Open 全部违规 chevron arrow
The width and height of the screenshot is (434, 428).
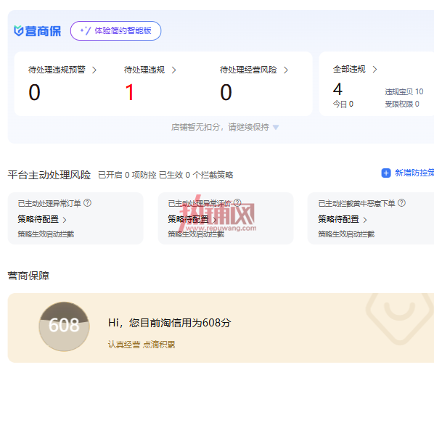pos(374,69)
